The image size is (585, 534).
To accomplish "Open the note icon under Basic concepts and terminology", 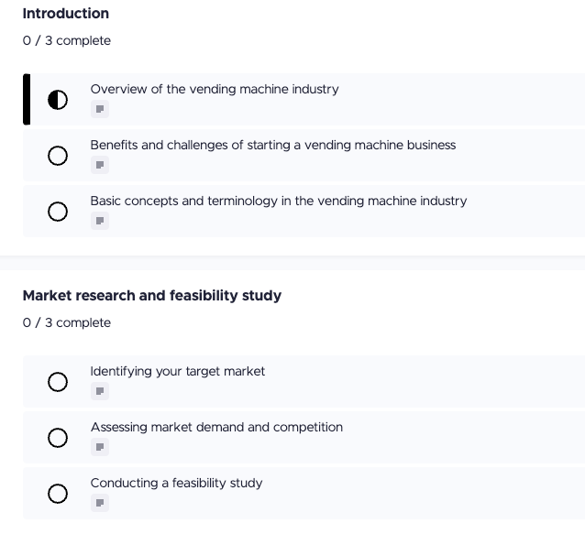I will click(x=100, y=221).
